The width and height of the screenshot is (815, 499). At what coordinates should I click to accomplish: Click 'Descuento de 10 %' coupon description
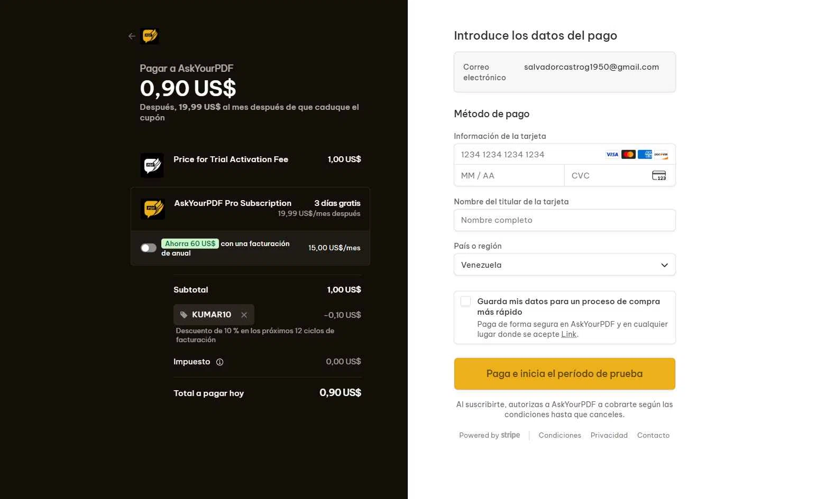pos(255,335)
